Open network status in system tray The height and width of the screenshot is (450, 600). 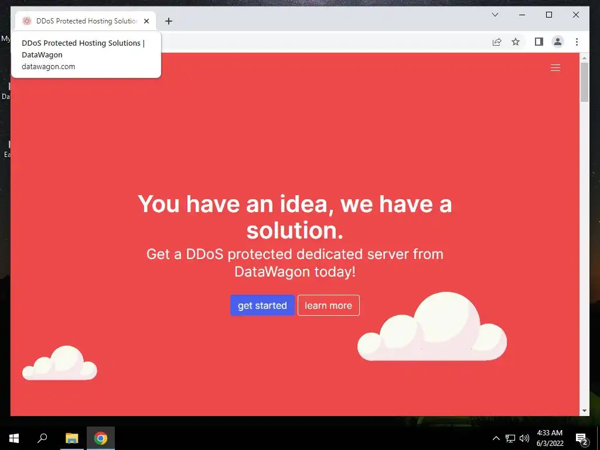click(x=510, y=438)
